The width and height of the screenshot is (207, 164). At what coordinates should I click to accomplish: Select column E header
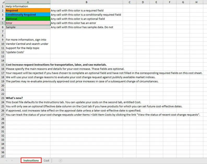pos(156,2)
